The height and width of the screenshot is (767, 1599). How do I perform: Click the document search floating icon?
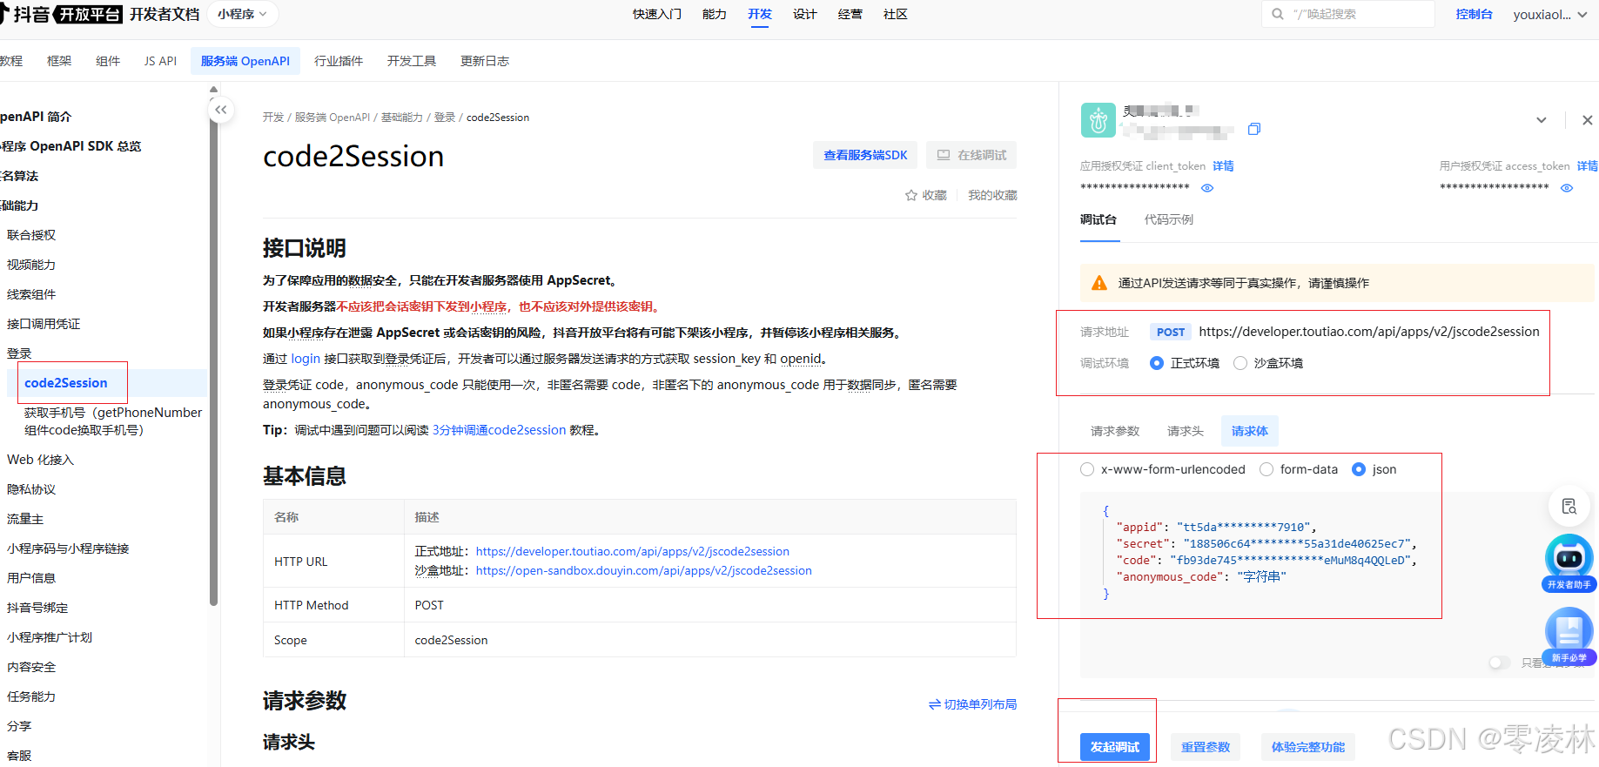coord(1569,506)
